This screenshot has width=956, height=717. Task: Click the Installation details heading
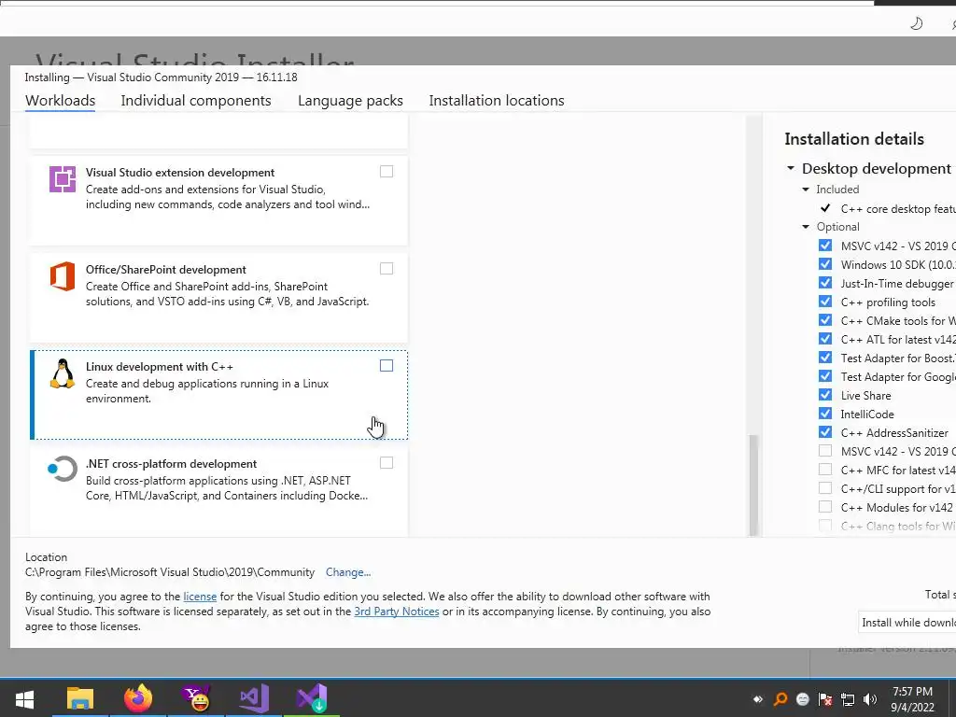point(854,139)
